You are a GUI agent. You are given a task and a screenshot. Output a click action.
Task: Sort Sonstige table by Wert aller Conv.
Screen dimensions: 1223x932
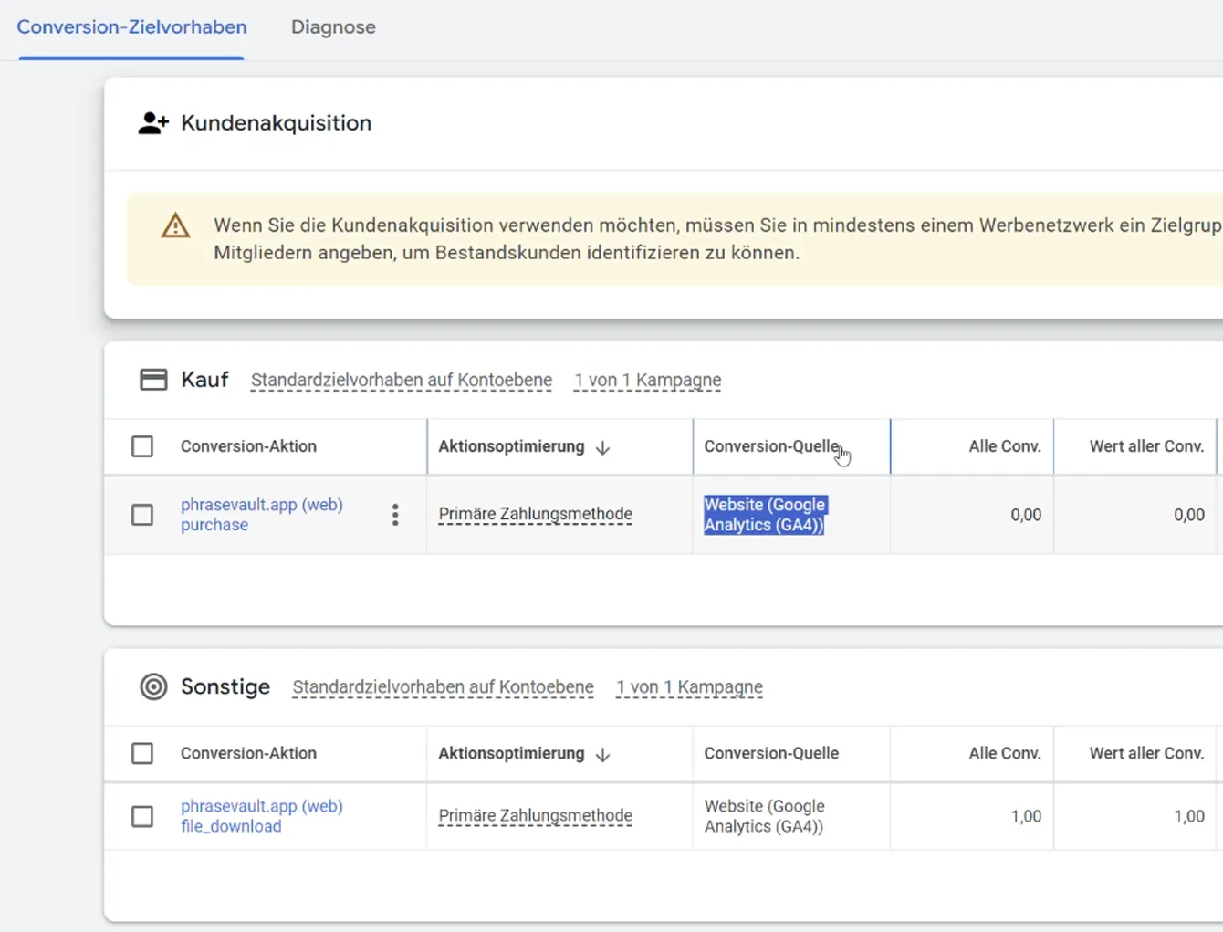pos(1146,753)
